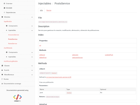Click the Miscellaneous cube icon
140x105 pixels.
point(2,75)
